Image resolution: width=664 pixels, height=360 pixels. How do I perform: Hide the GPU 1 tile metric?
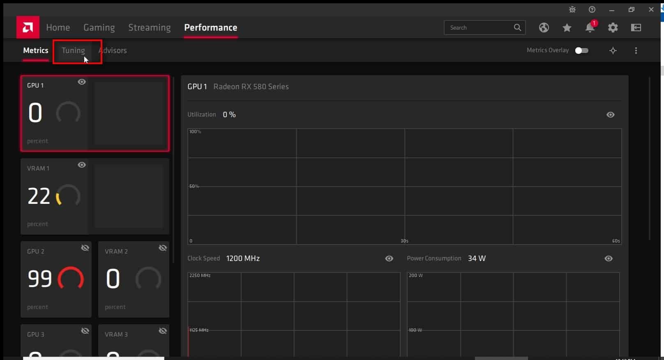[82, 82]
